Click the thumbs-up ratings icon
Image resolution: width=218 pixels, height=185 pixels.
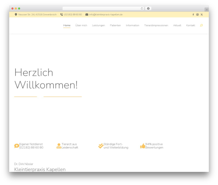[143, 146]
